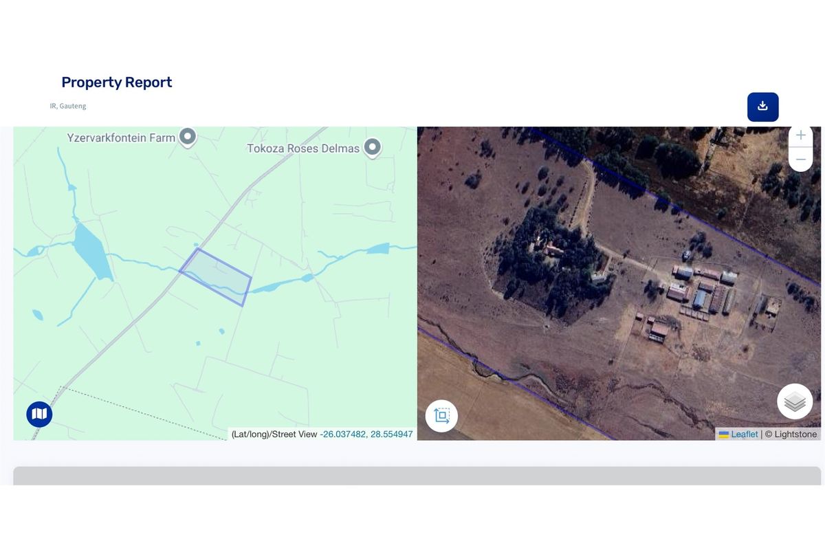The image size is (825, 550).
Task: Select the Tokoza Roses Delmas location pin
Action: tap(373, 146)
